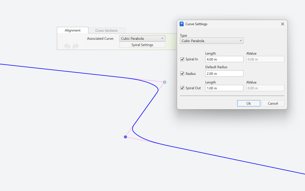Expand the Associated Curve dropdown
305x191 pixels.
tap(142, 38)
